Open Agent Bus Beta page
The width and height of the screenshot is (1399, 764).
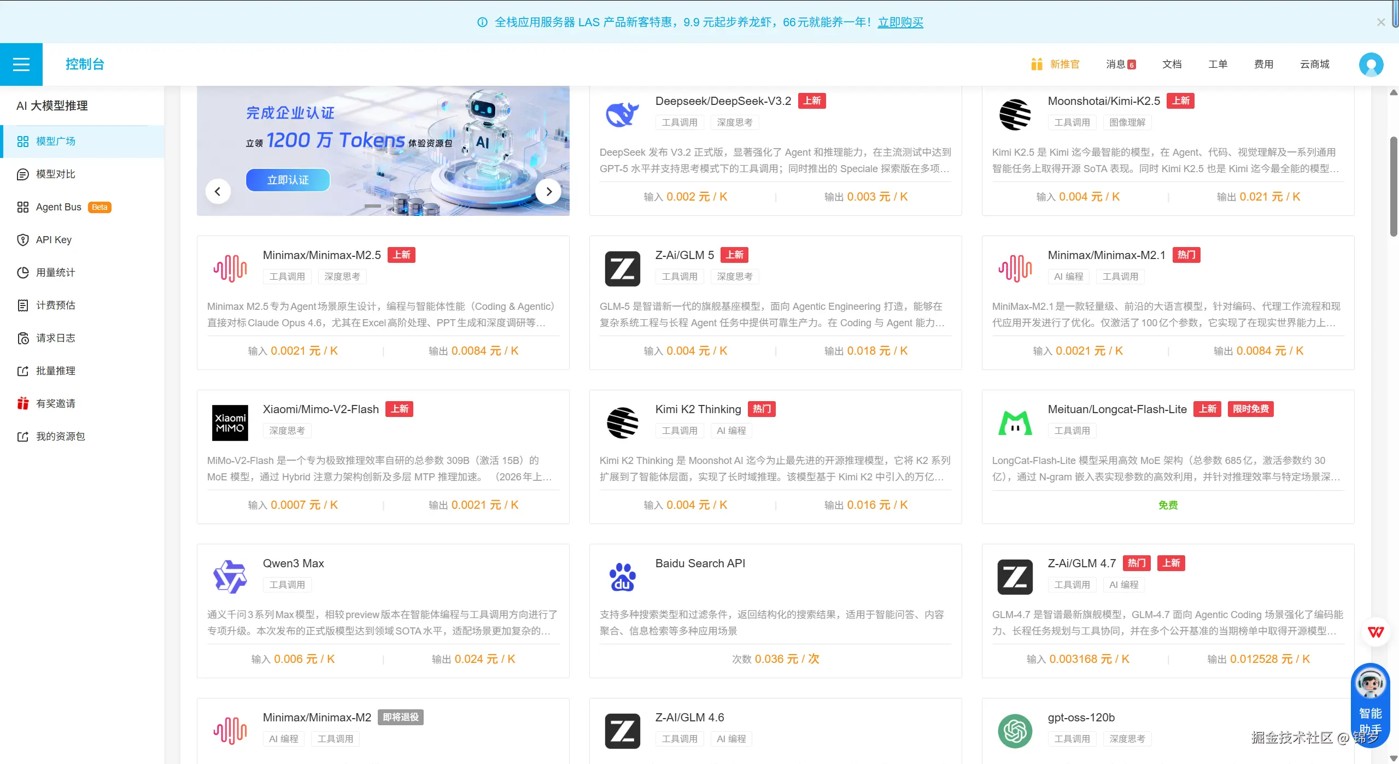coord(82,207)
